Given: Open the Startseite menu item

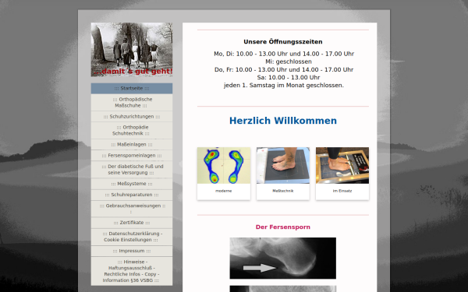Looking at the screenshot, I should point(132,89).
